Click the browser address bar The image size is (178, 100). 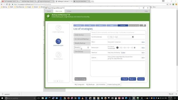coord(88,4)
